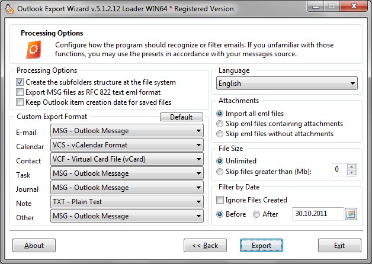The height and width of the screenshot is (264, 372).
Task: Select Skip files greater than (Mb)
Action: point(220,171)
